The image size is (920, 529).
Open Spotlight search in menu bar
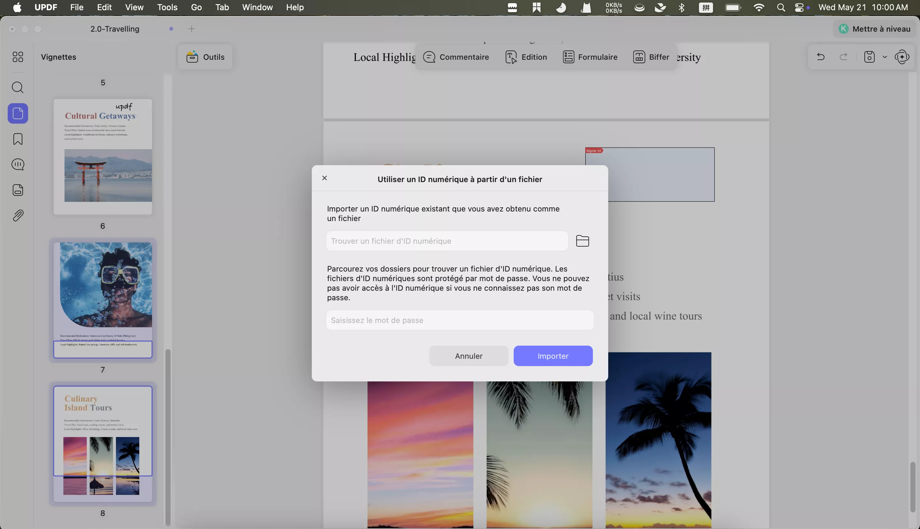[x=781, y=7]
